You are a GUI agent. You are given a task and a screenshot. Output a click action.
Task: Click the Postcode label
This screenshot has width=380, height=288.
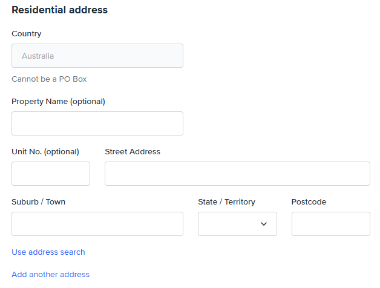coord(309,201)
